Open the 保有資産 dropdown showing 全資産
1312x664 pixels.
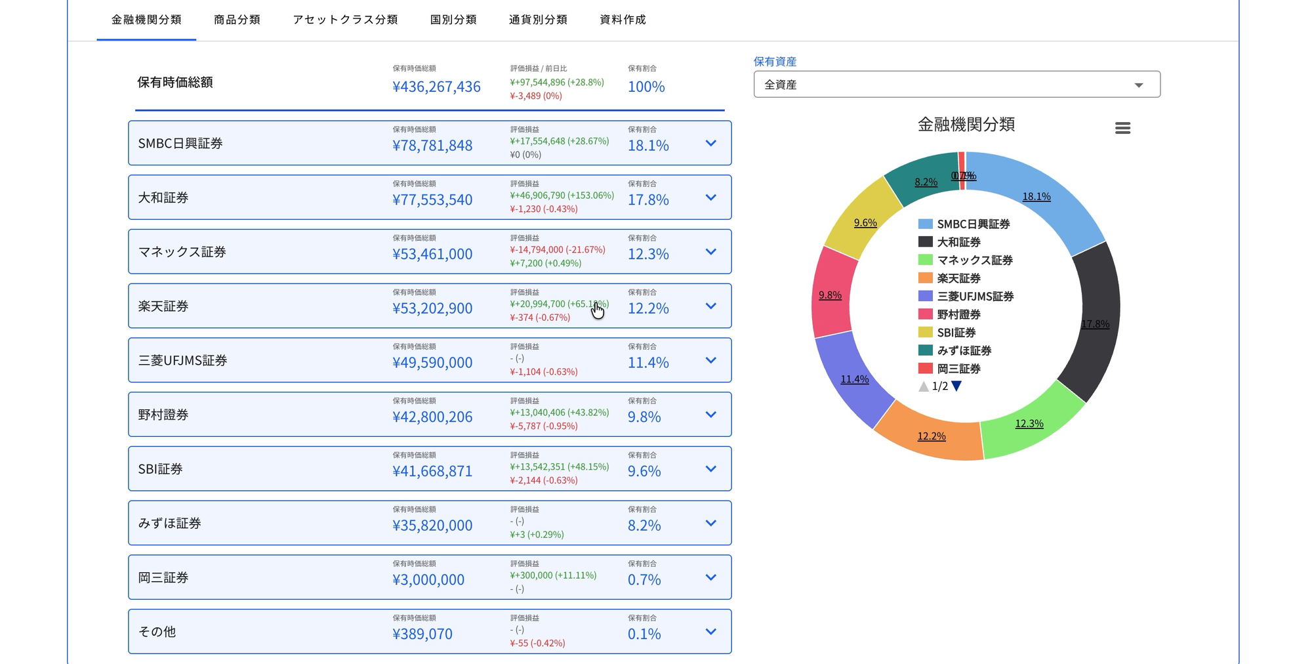point(957,85)
